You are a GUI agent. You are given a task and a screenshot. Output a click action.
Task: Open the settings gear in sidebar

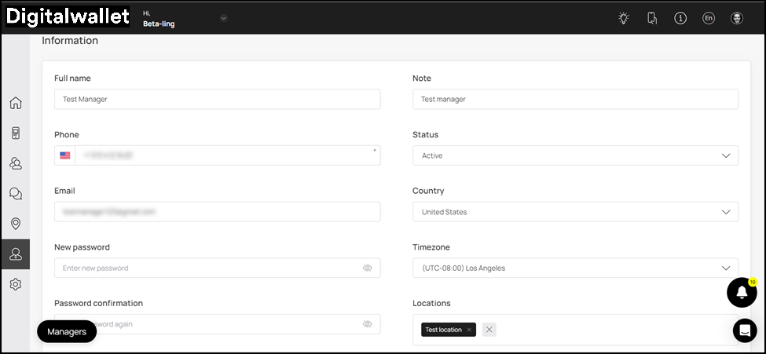[x=15, y=284]
